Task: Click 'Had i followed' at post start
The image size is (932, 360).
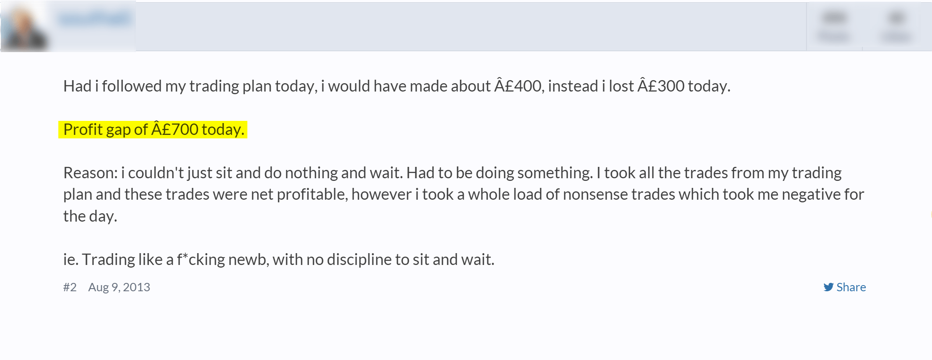Action: 112,86
